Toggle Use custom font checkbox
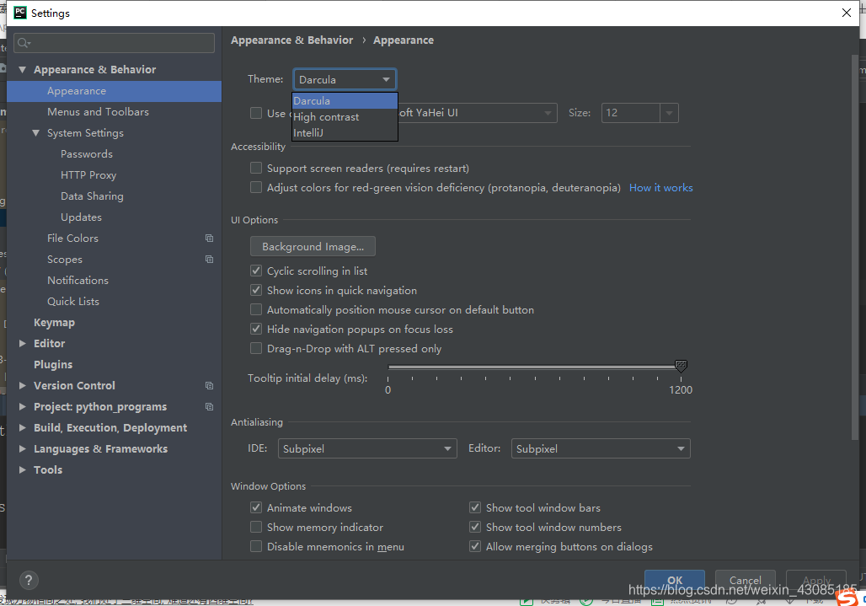866x606 pixels. click(256, 113)
